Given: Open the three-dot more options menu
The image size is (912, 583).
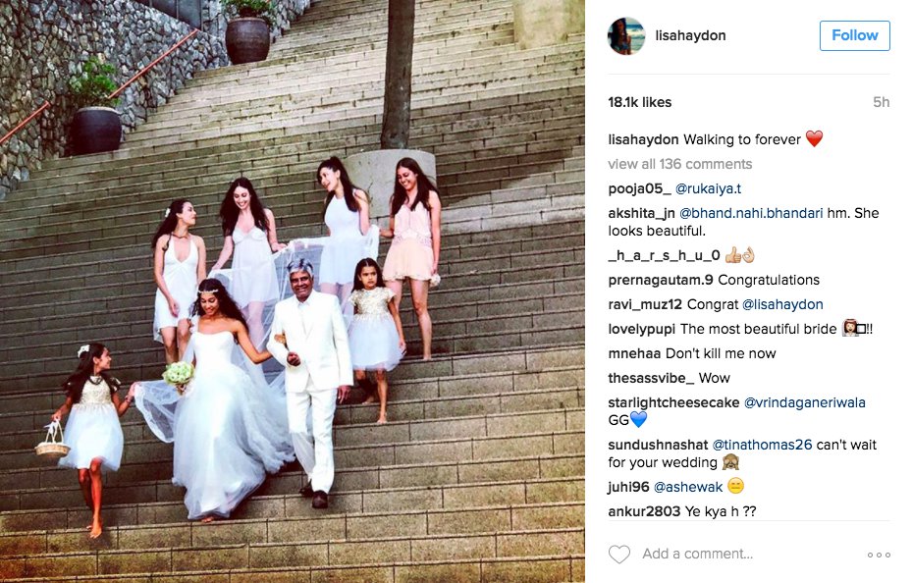Looking at the screenshot, I should pyautogui.click(x=879, y=556).
